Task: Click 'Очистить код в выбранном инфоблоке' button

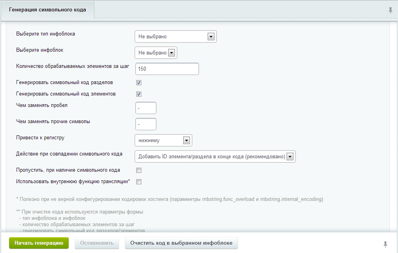Action: coord(181,243)
